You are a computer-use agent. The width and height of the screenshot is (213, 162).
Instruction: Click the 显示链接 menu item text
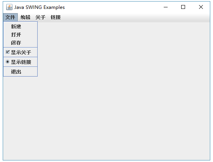point(21,62)
